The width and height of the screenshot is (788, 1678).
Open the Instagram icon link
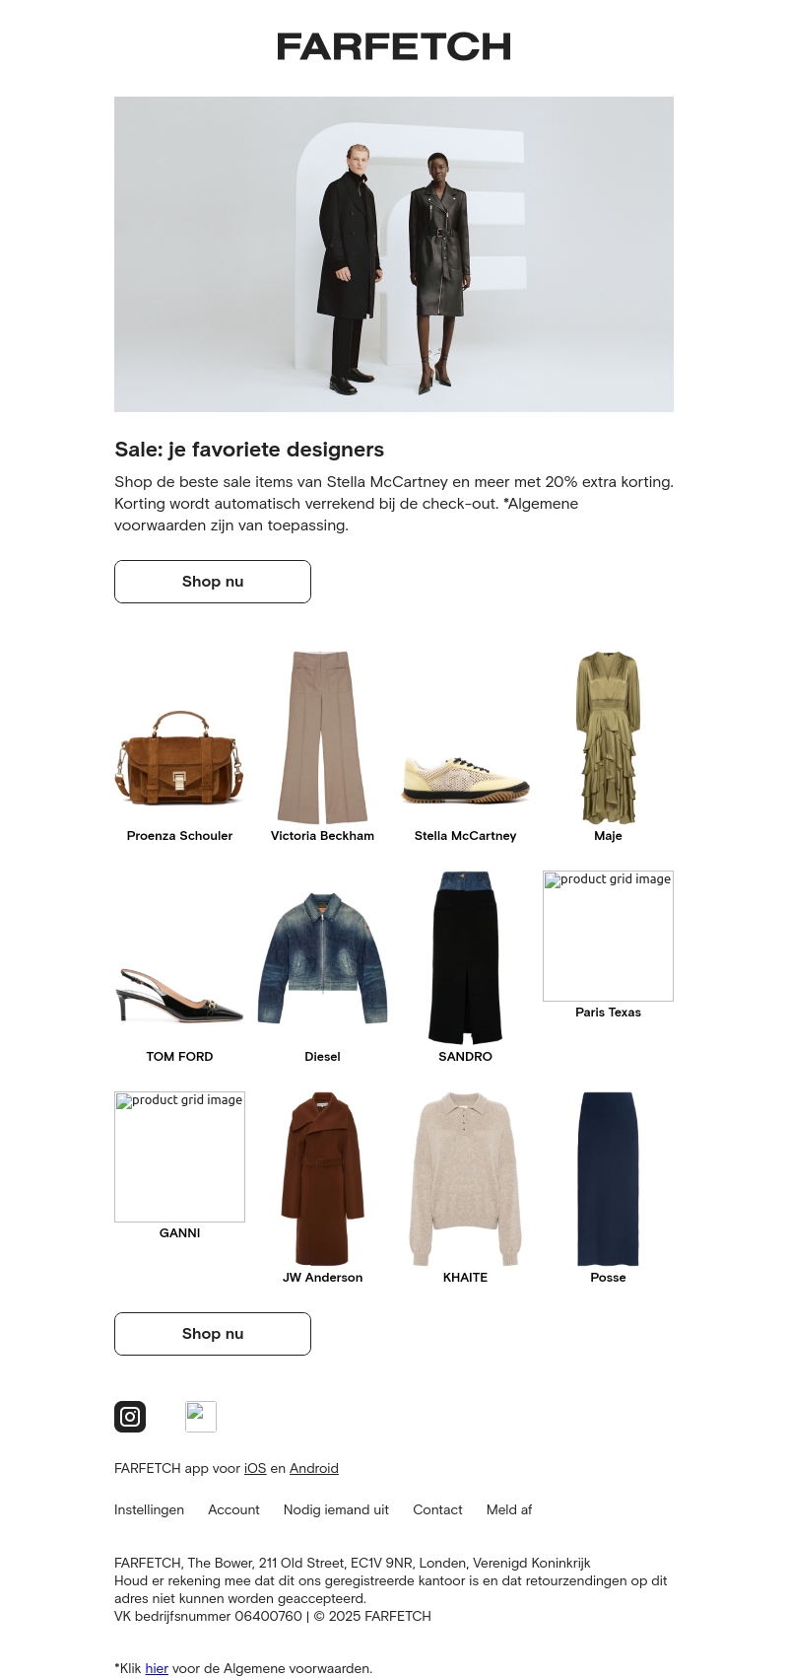point(130,1417)
